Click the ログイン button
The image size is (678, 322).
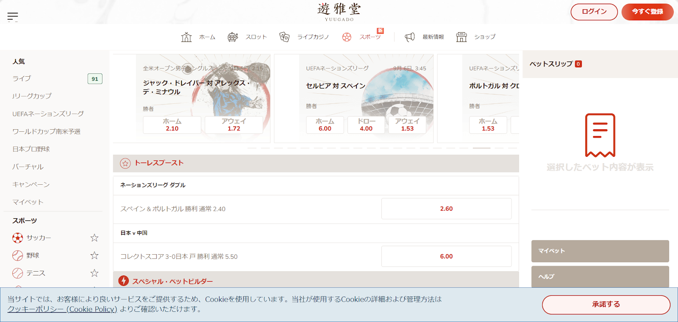pos(594,12)
